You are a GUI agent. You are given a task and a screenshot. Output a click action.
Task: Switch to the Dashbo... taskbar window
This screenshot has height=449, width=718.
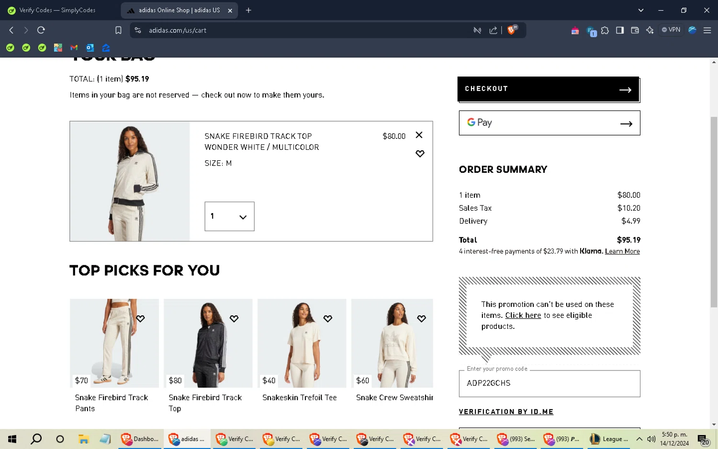tap(140, 439)
